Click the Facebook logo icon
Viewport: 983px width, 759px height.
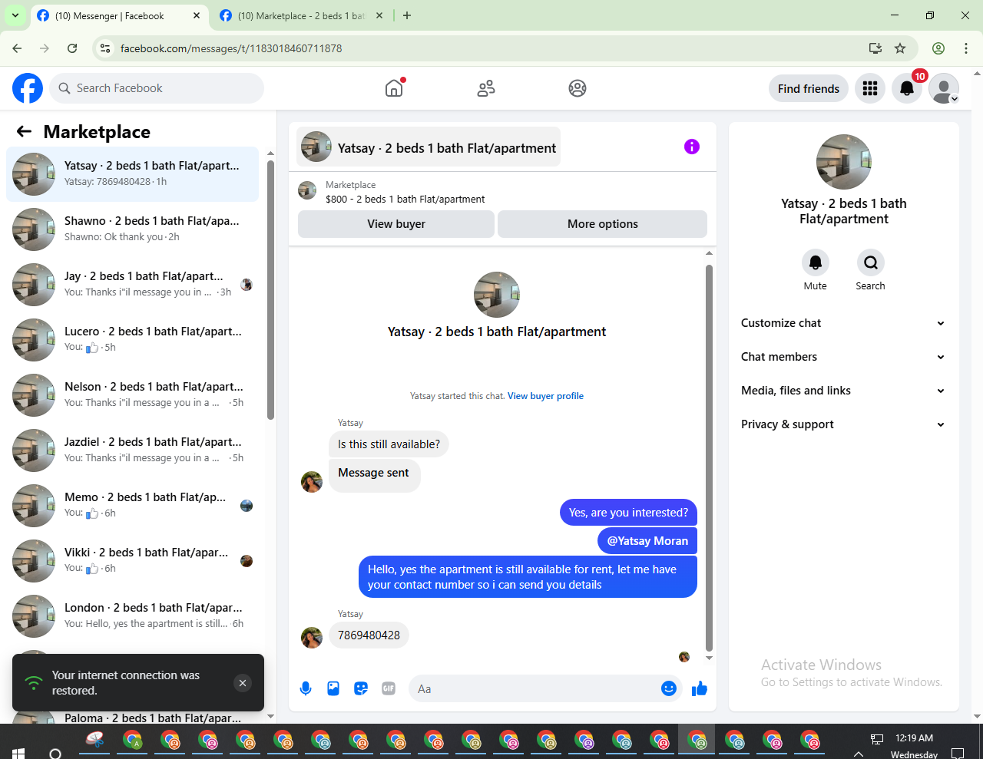coord(28,88)
